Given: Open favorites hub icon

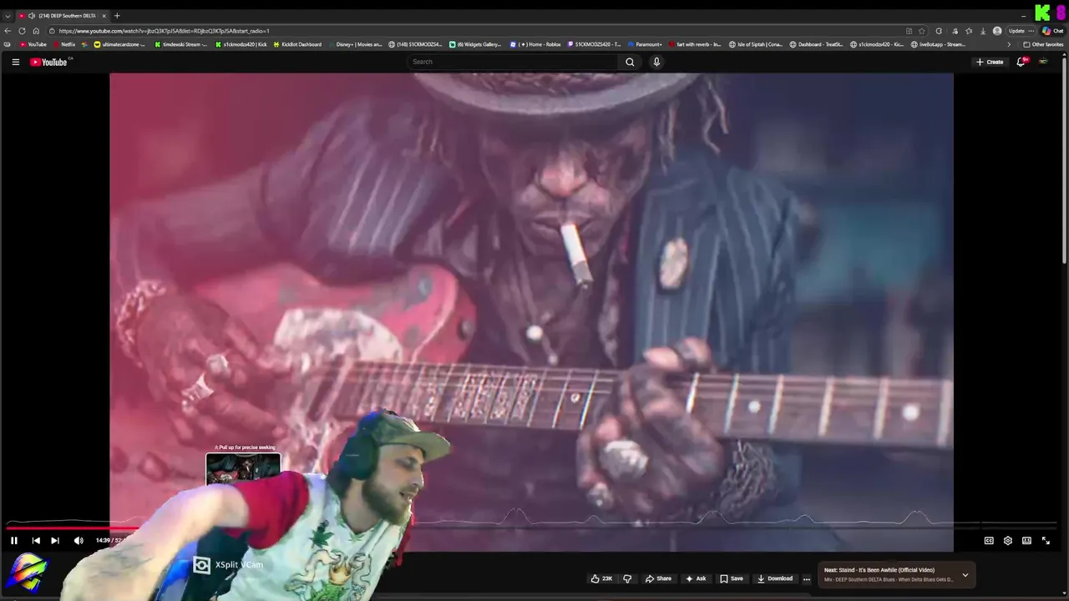Looking at the screenshot, I should (x=970, y=31).
